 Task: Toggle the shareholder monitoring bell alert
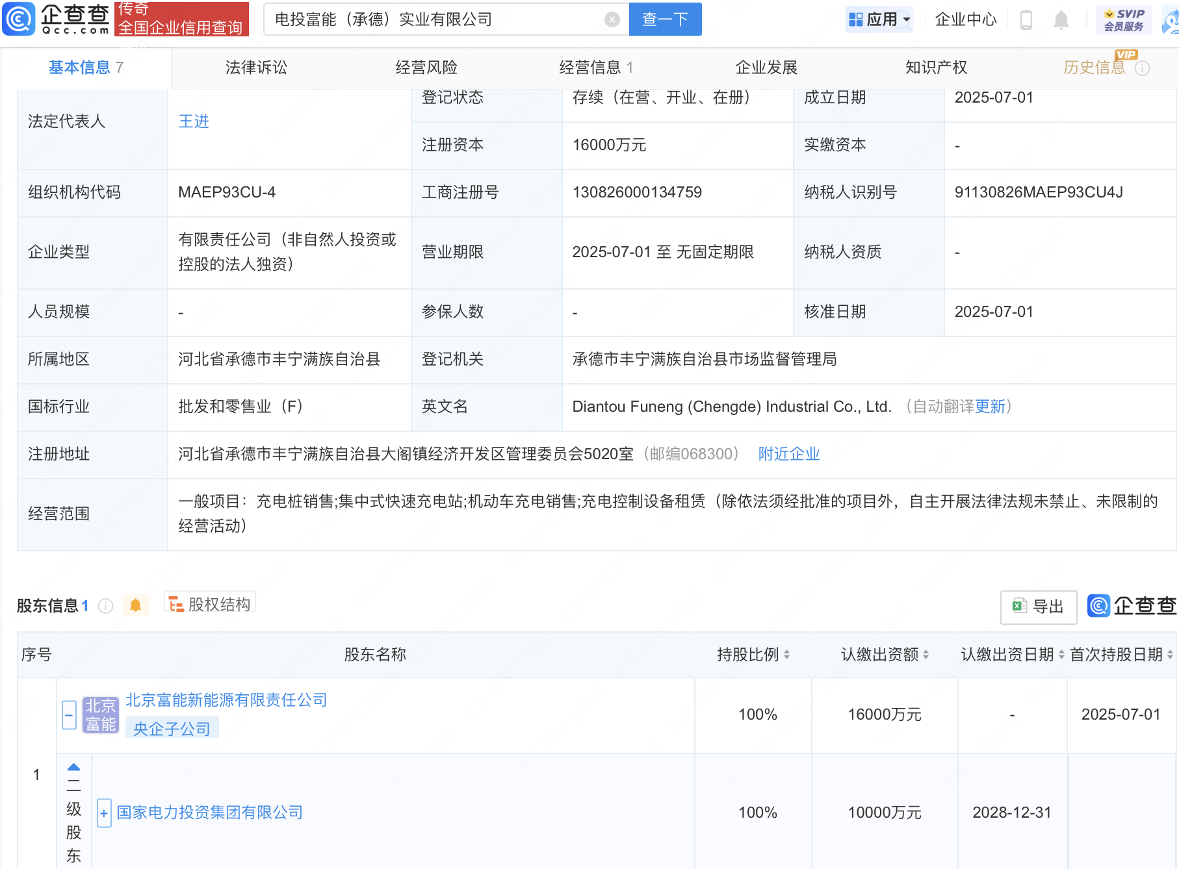[x=135, y=605]
